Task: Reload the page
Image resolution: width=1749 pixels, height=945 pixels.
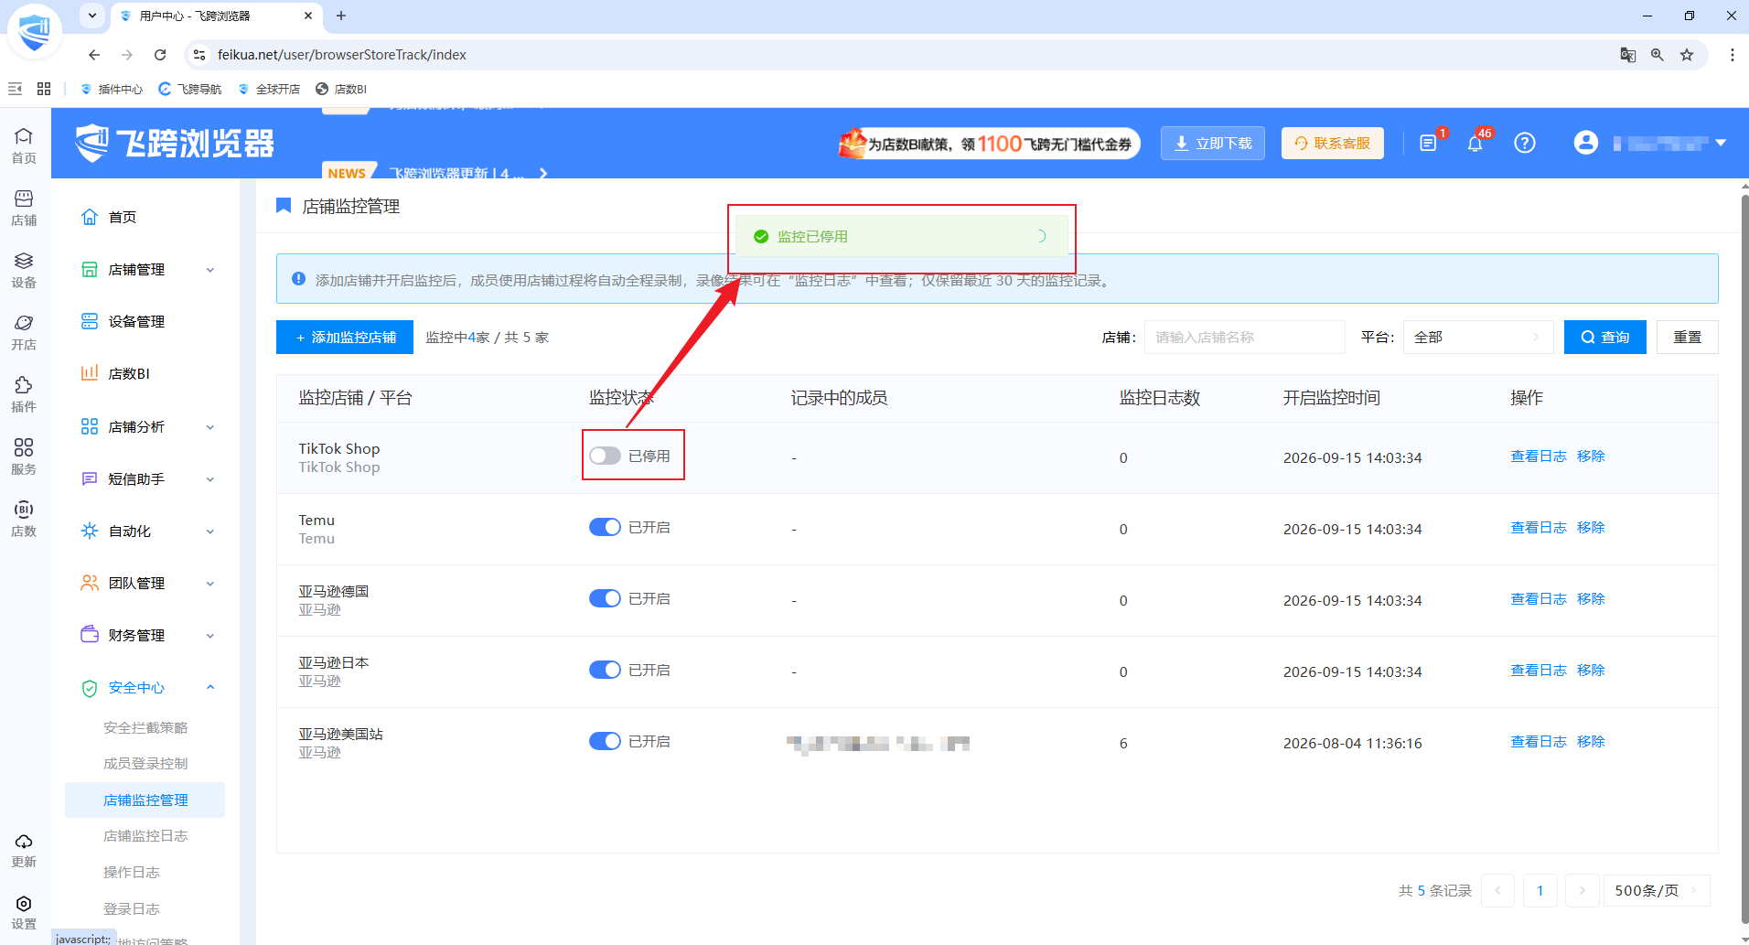Action: pos(160,55)
